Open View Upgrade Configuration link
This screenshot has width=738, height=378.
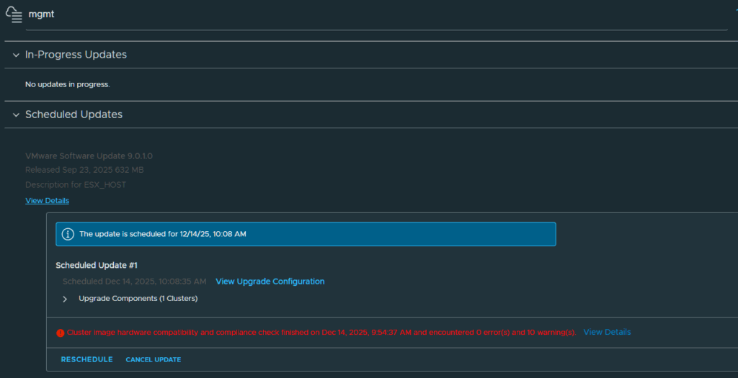point(270,282)
